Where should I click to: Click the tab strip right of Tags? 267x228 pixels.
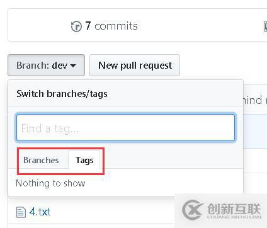[172, 159]
